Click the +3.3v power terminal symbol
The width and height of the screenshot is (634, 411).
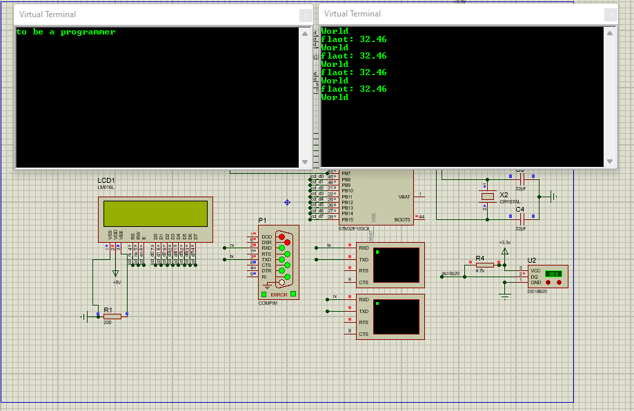pos(504,252)
